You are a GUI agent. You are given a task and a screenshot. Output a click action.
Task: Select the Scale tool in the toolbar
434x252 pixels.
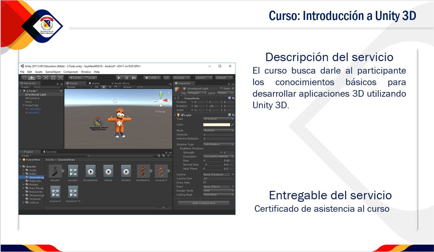click(46, 78)
